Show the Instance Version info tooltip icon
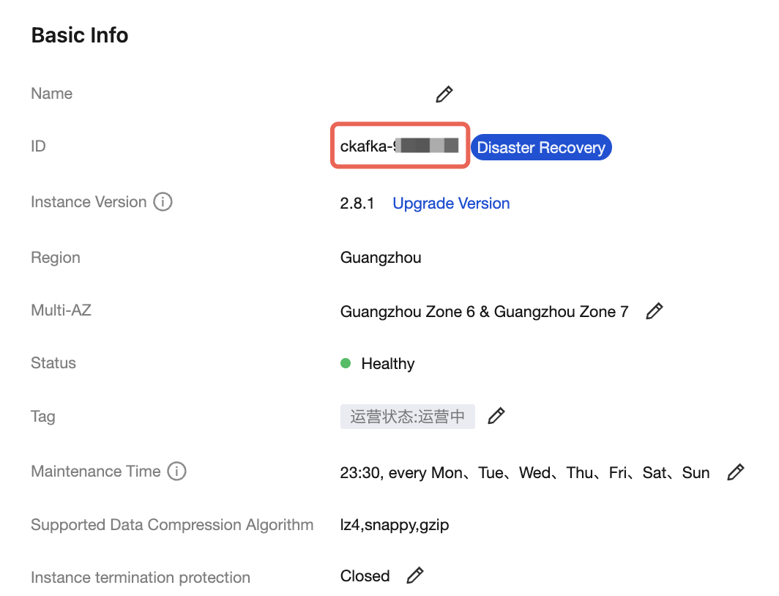Image resolution: width=779 pixels, height=596 pixels. 163,202
